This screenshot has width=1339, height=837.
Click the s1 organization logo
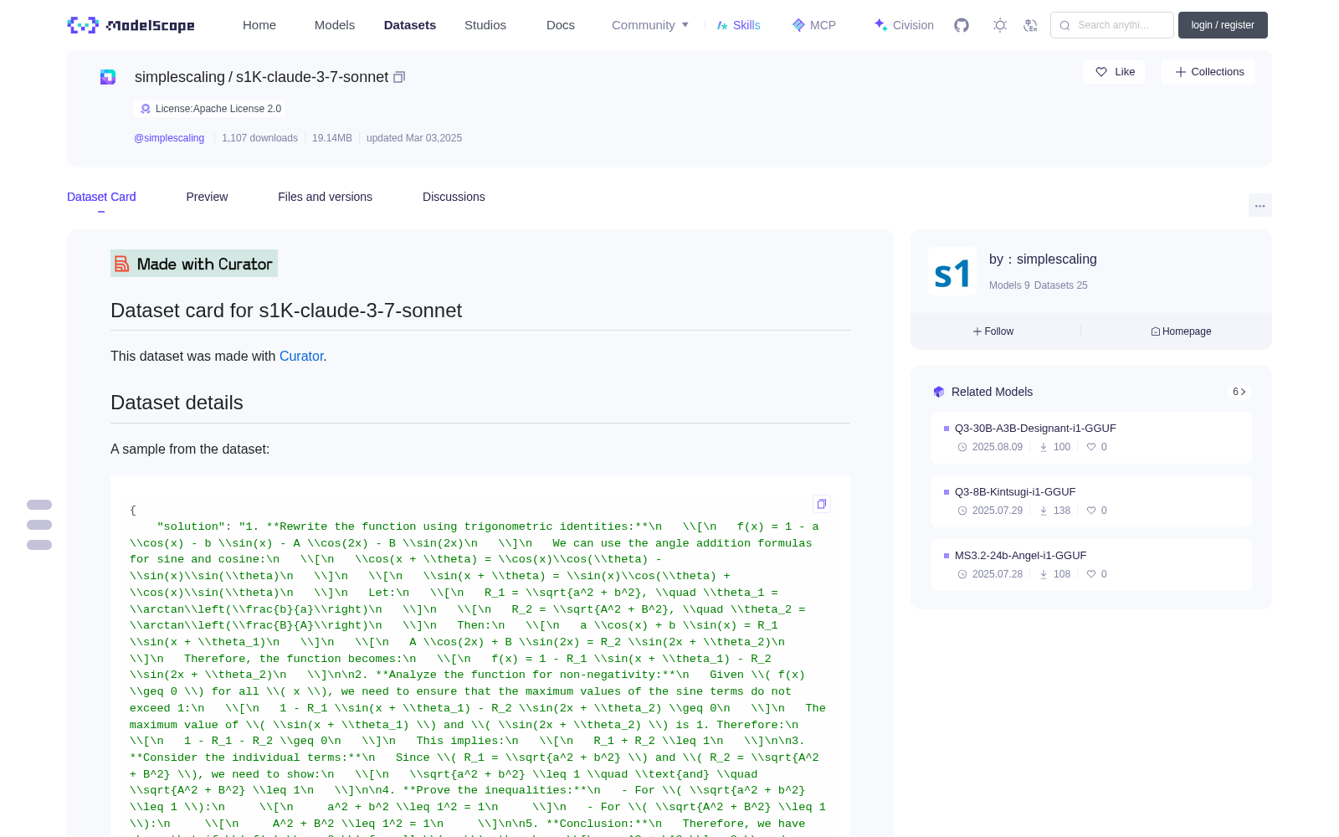point(952,271)
